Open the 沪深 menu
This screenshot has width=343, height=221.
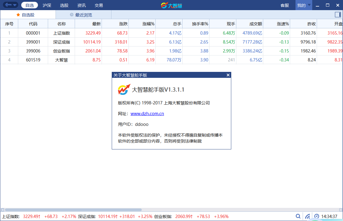click(x=47, y=5)
